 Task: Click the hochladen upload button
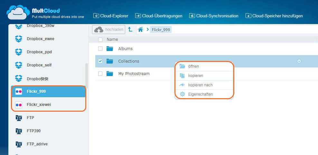click(108, 30)
